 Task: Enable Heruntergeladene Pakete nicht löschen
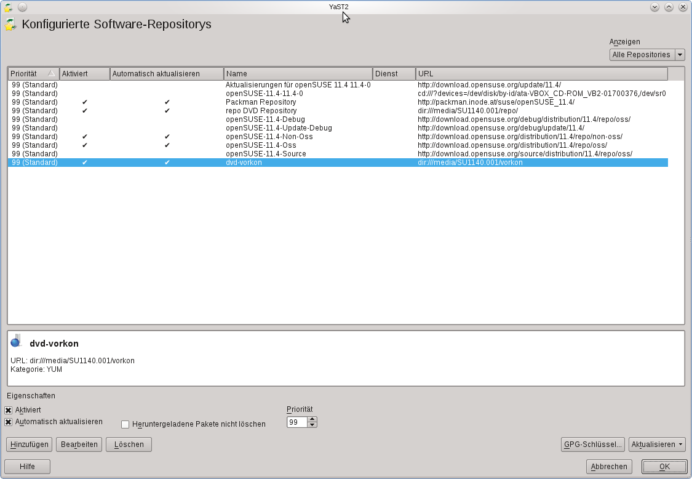click(x=125, y=424)
